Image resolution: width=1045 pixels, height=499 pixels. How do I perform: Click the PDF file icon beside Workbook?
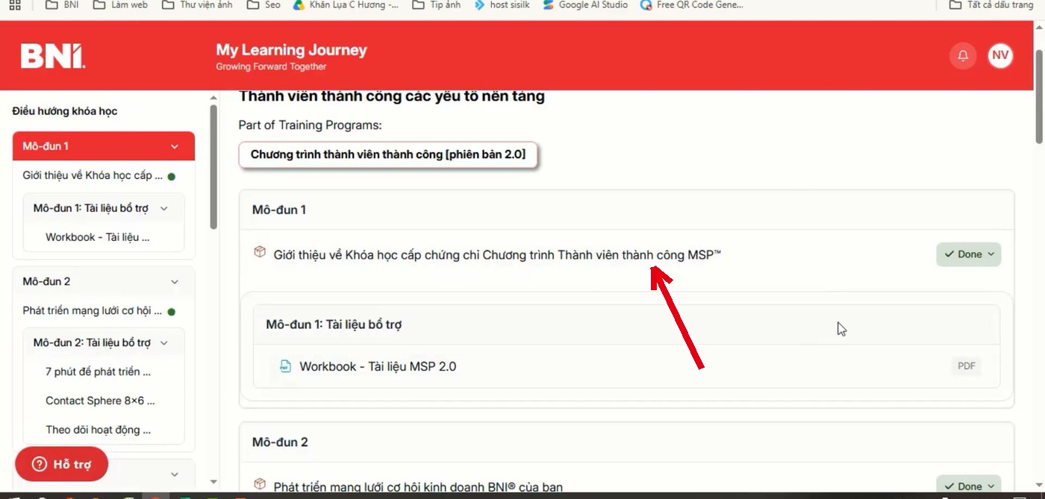pyautogui.click(x=284, y=366)
